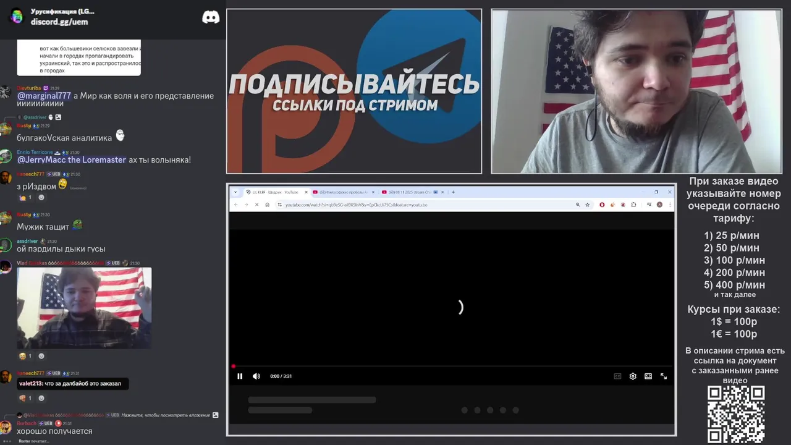Click the Vlad user avatar
Viewport: 791px width, 445px height.
tap(6, 267)
